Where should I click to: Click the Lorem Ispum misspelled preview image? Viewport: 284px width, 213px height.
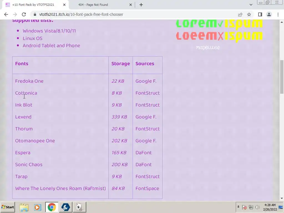coord(219,34)
